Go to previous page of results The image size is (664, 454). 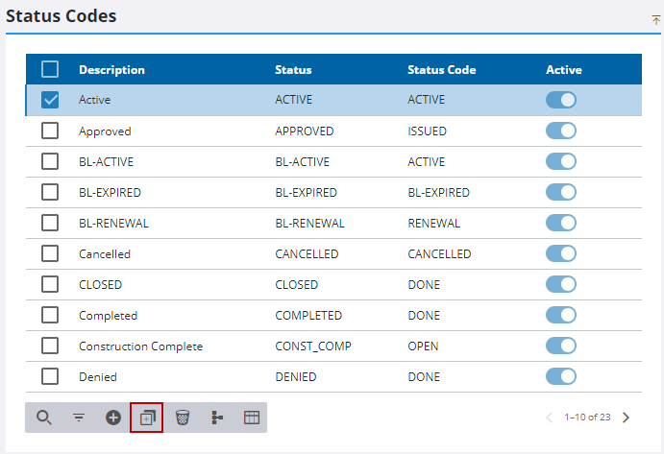[550, 418]
